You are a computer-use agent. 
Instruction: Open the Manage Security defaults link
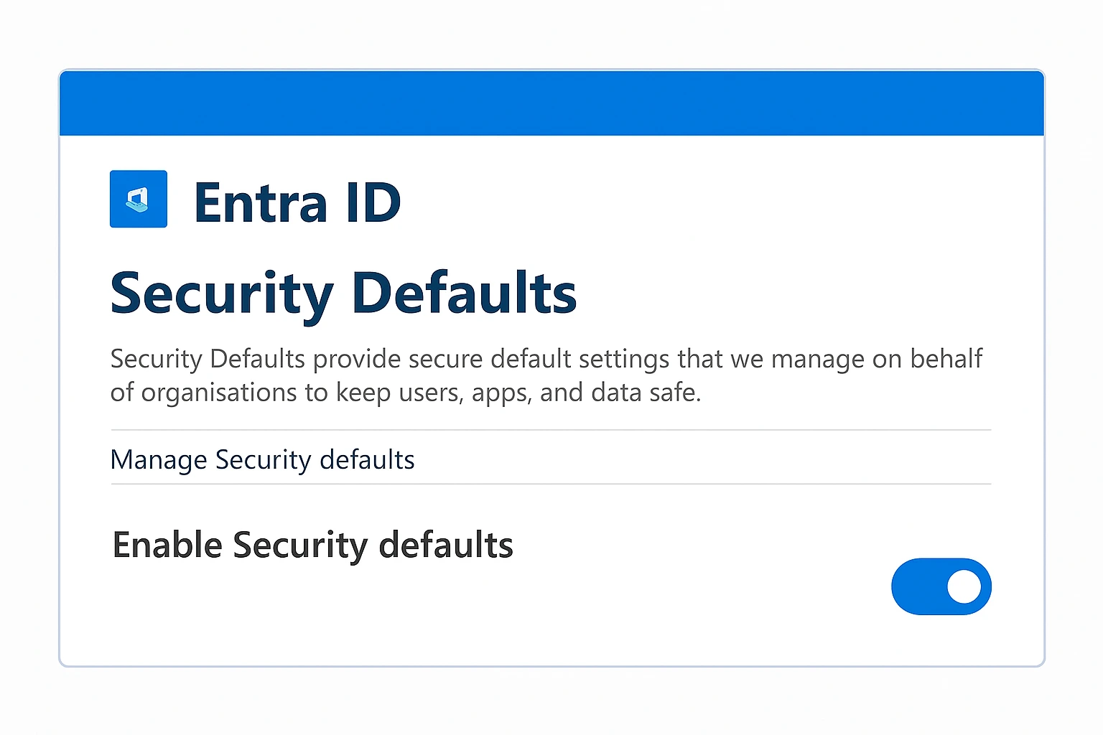263,460
